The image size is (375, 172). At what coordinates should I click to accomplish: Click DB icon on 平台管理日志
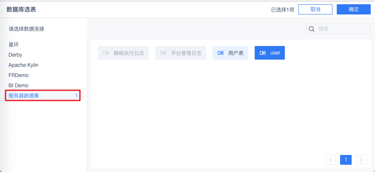pos(163,53)
